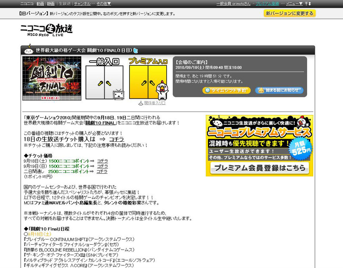The image size is (343, 268).
Task: Click the white mascot icon in title bar
Action: tap(29, 49)
